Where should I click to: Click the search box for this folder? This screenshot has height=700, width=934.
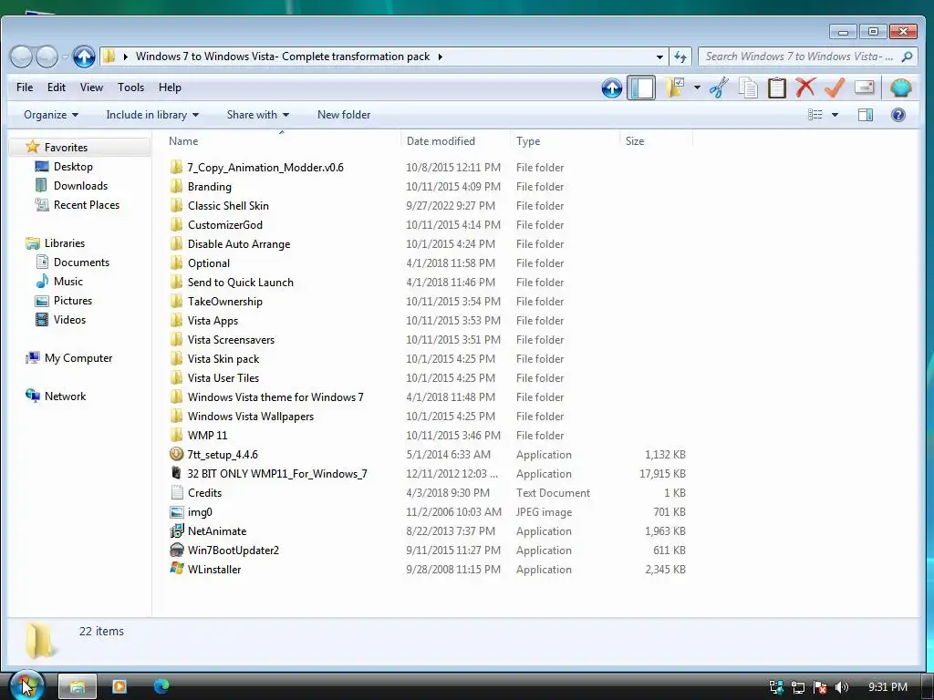[806, 57]
